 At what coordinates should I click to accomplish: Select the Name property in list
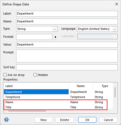(x=58, y=102)
